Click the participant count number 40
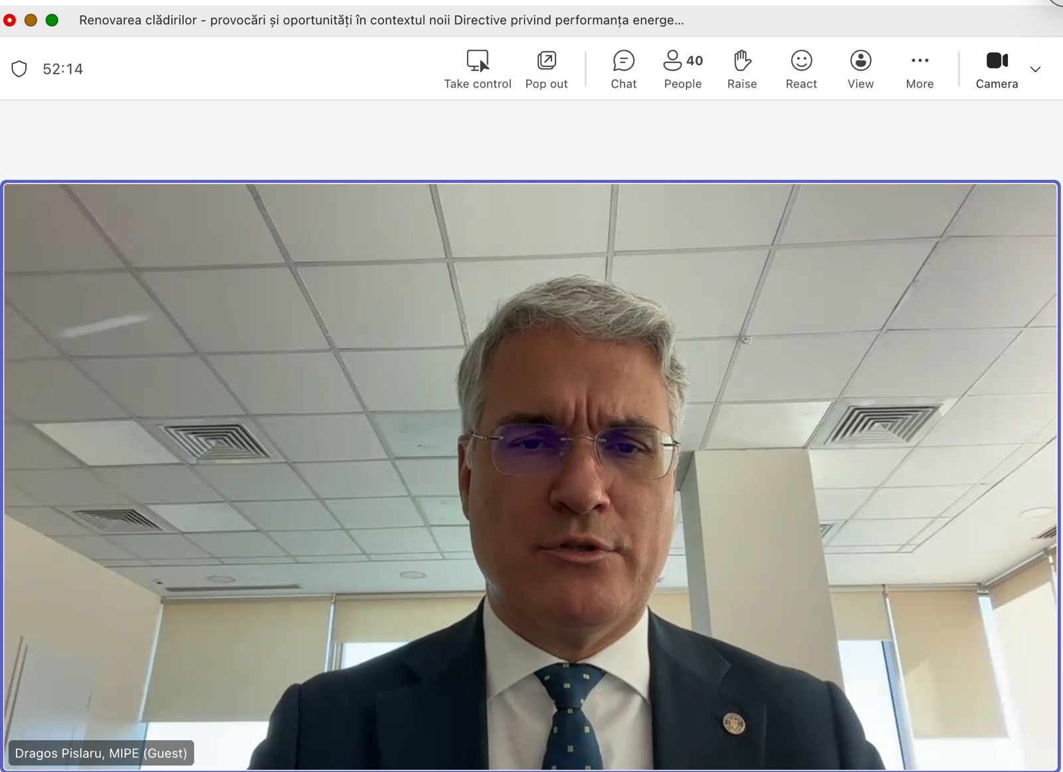 coord(694,60)
